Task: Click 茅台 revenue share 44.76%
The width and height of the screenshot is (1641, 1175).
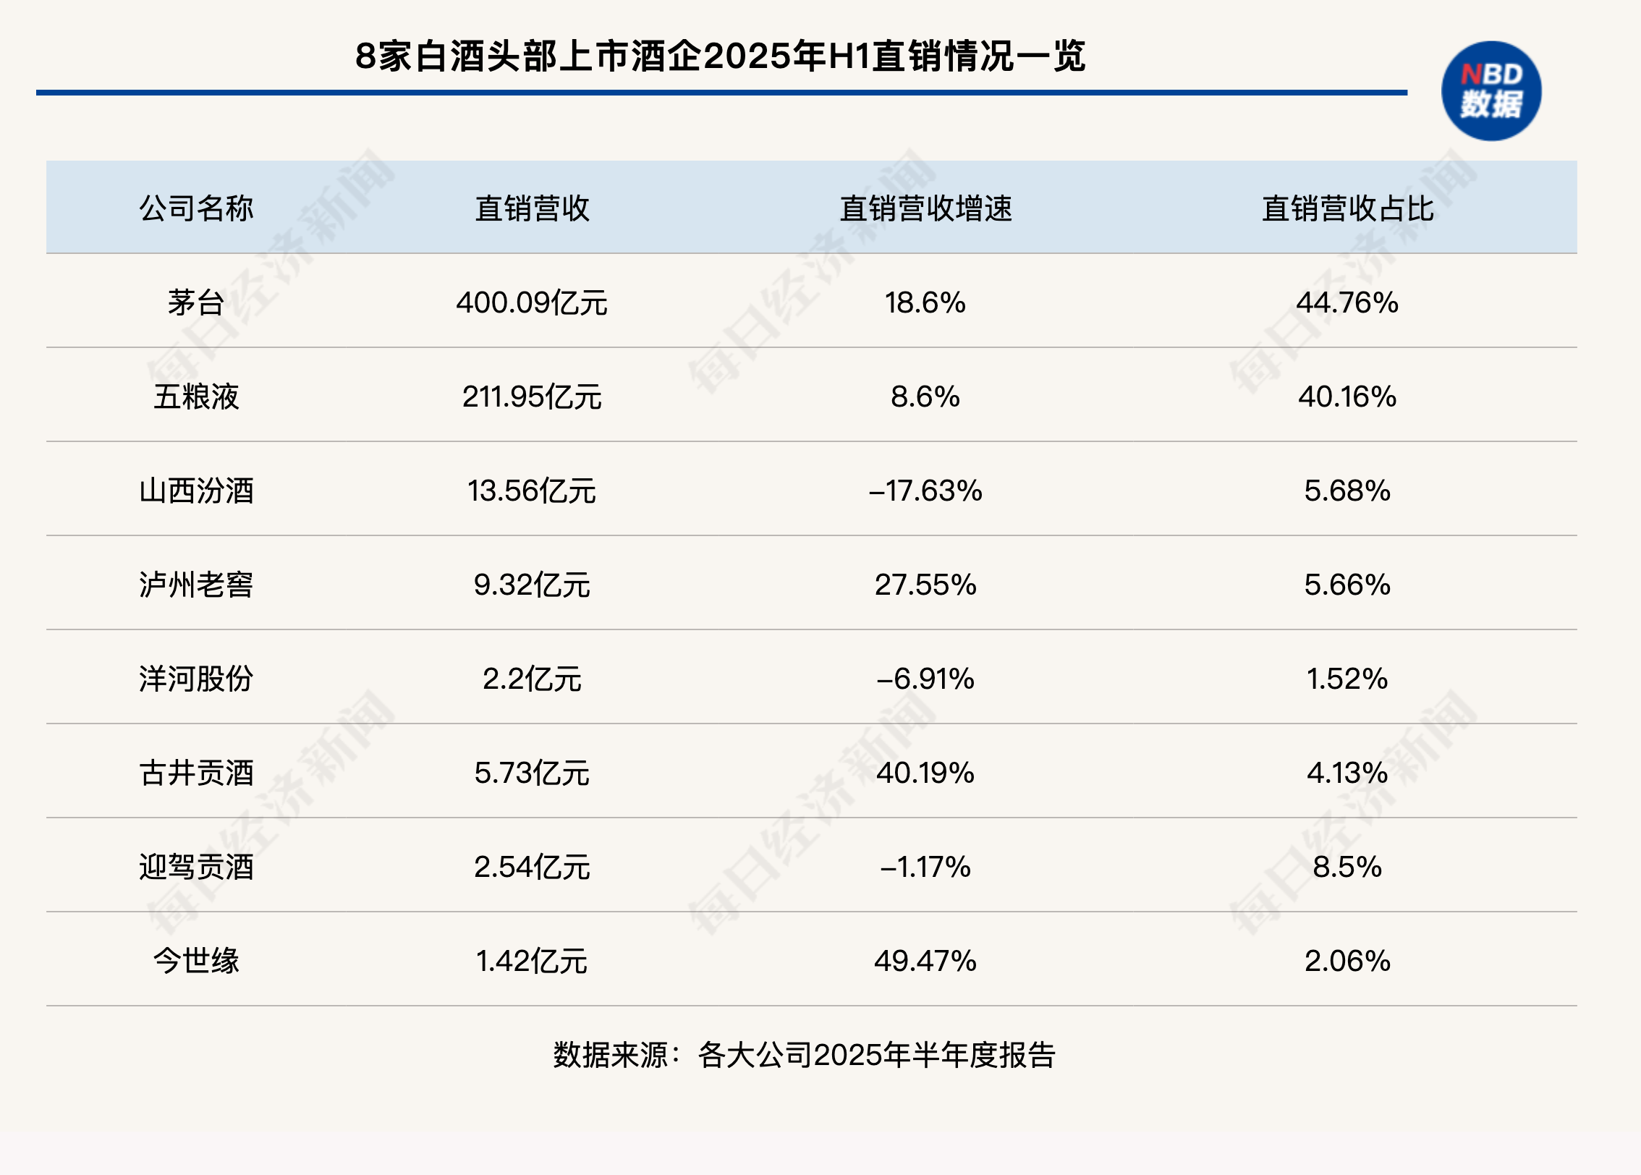Action: pos(1347,302)
